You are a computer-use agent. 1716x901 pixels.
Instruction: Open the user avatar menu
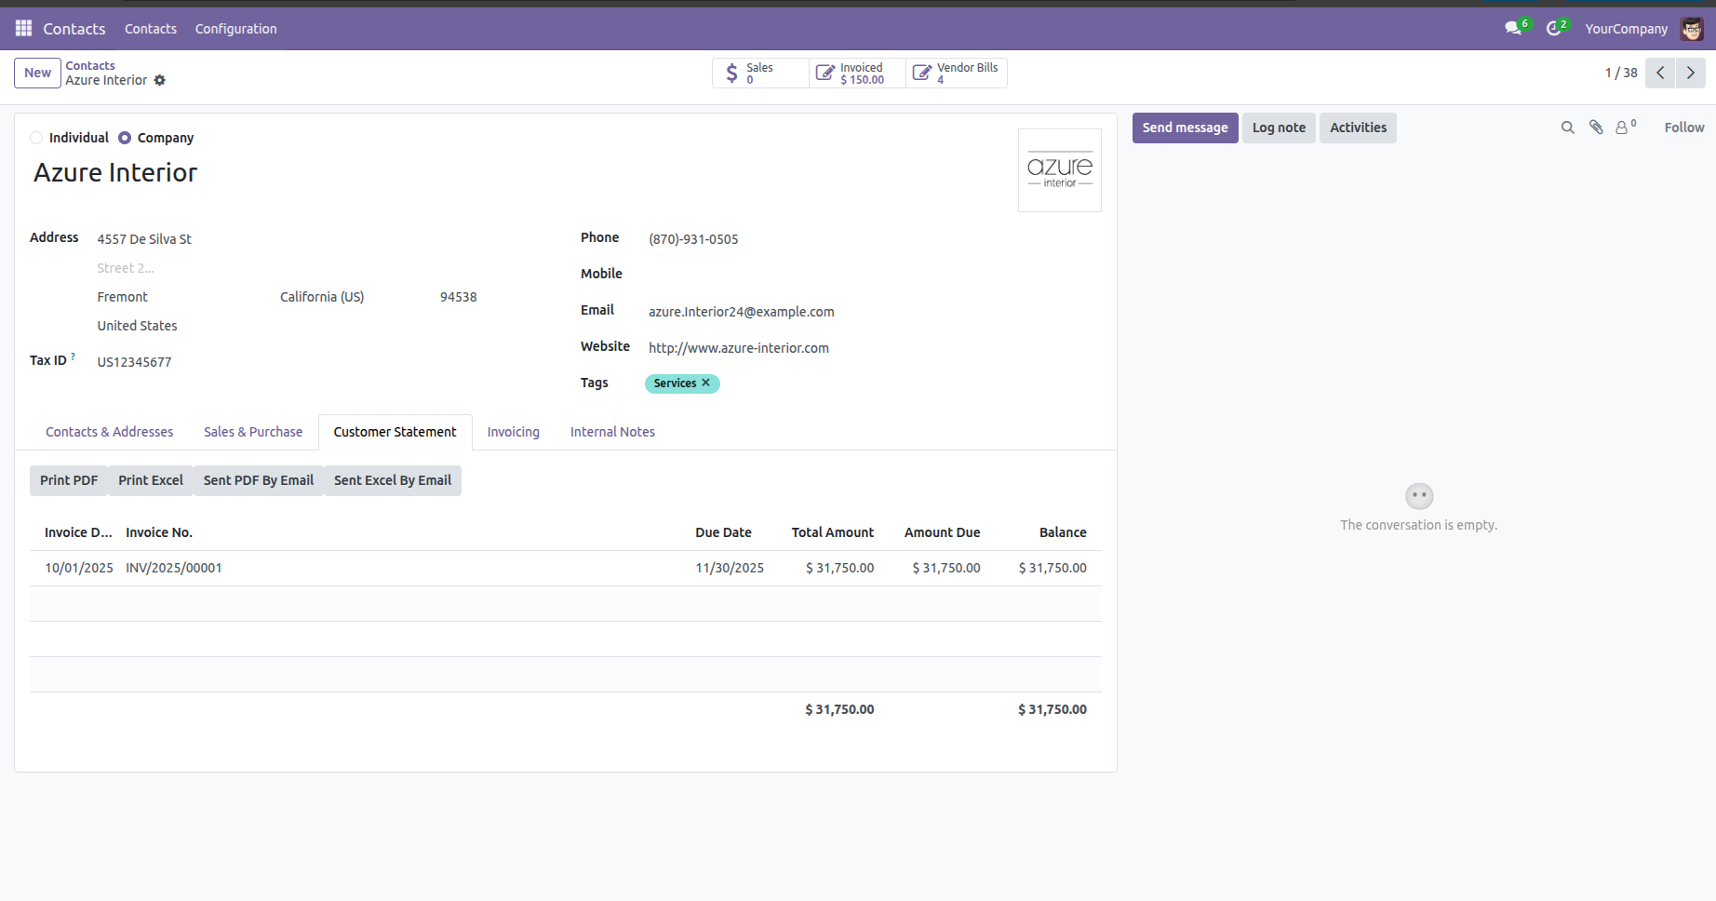(1692, 29)
